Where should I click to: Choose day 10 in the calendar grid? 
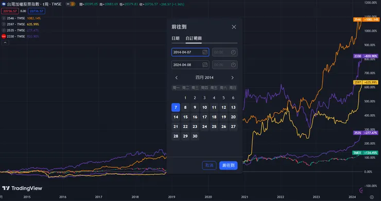(x=204, y=107)
